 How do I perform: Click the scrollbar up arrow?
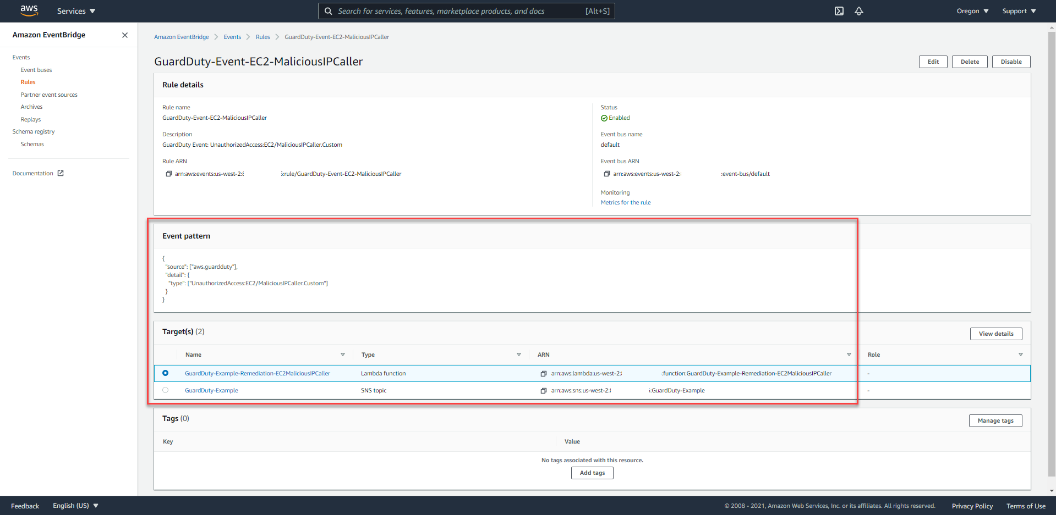click(x=1052, y=27)
